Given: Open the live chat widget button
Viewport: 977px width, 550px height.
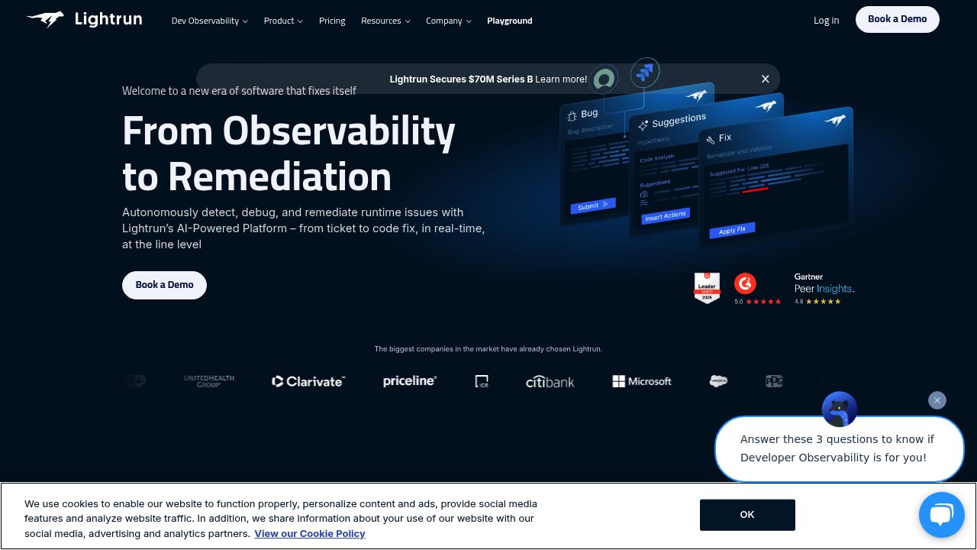Looking at the screenshot, I should [x=942, y=515].
